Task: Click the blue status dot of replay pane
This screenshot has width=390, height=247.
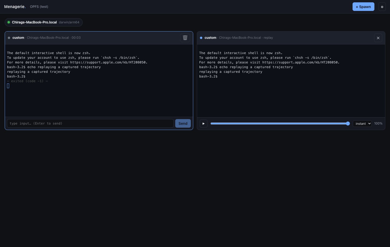Action: (x=201, y=38)
